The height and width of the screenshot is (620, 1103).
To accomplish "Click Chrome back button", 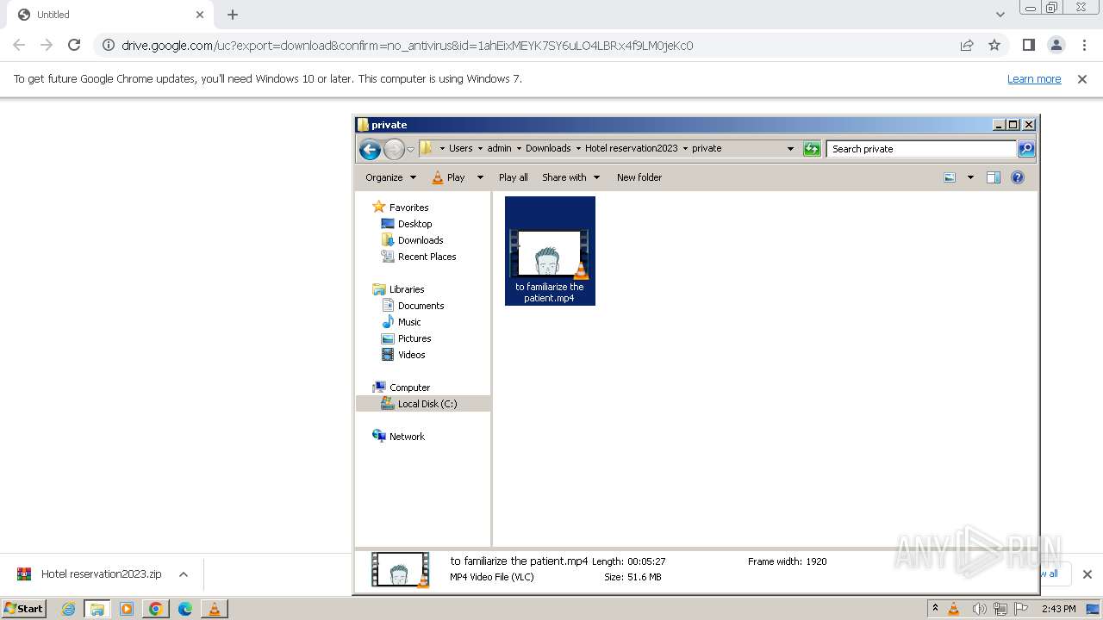I will [19, 45].
